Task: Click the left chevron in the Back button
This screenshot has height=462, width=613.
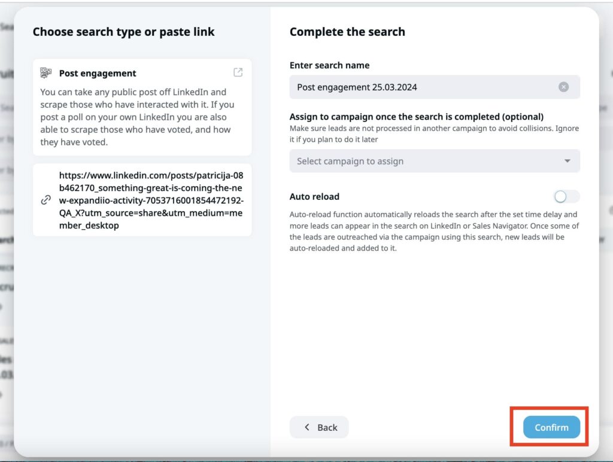Action: 307,427
